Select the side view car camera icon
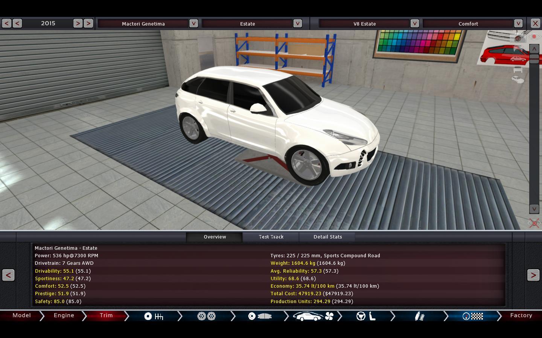The width and height of the screenshot is (542, 338). pos(518,59)
